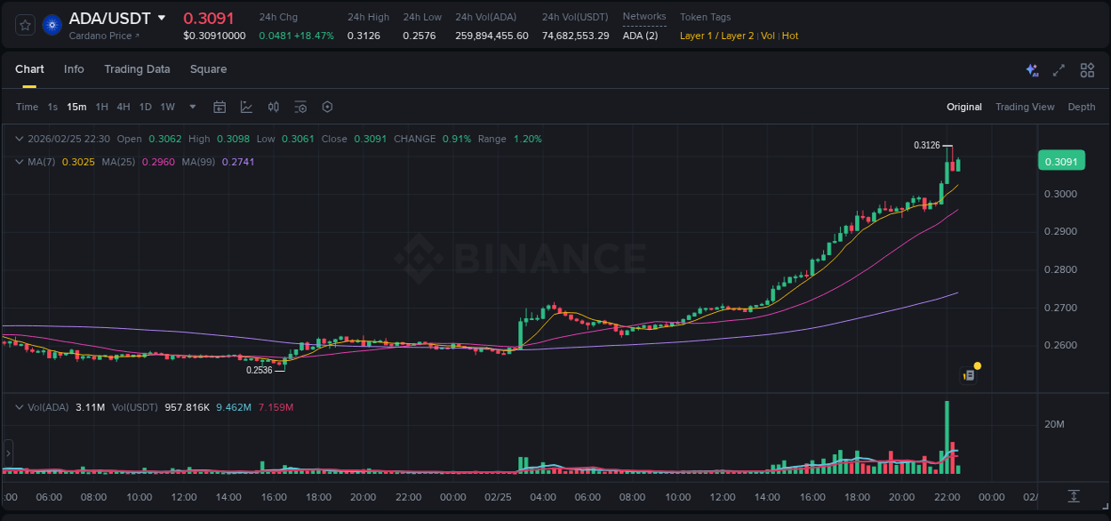The image size is (1111, 521).
Task: Open the chart style selector icon
Action: pyautogui.click(x=244, y=107)
